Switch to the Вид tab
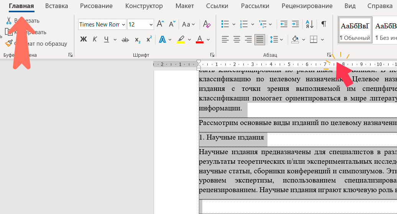The height and width of the screenshot is (214, 397). (350, 6)
